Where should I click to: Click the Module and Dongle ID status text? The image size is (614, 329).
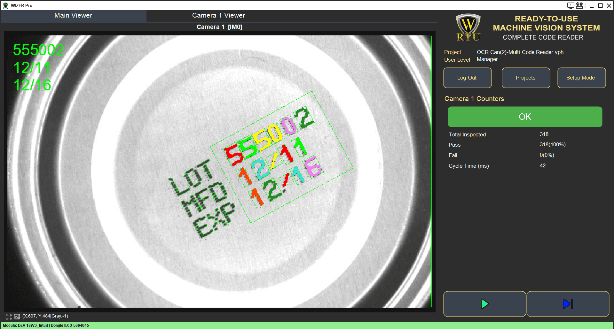tap(46, 325)
